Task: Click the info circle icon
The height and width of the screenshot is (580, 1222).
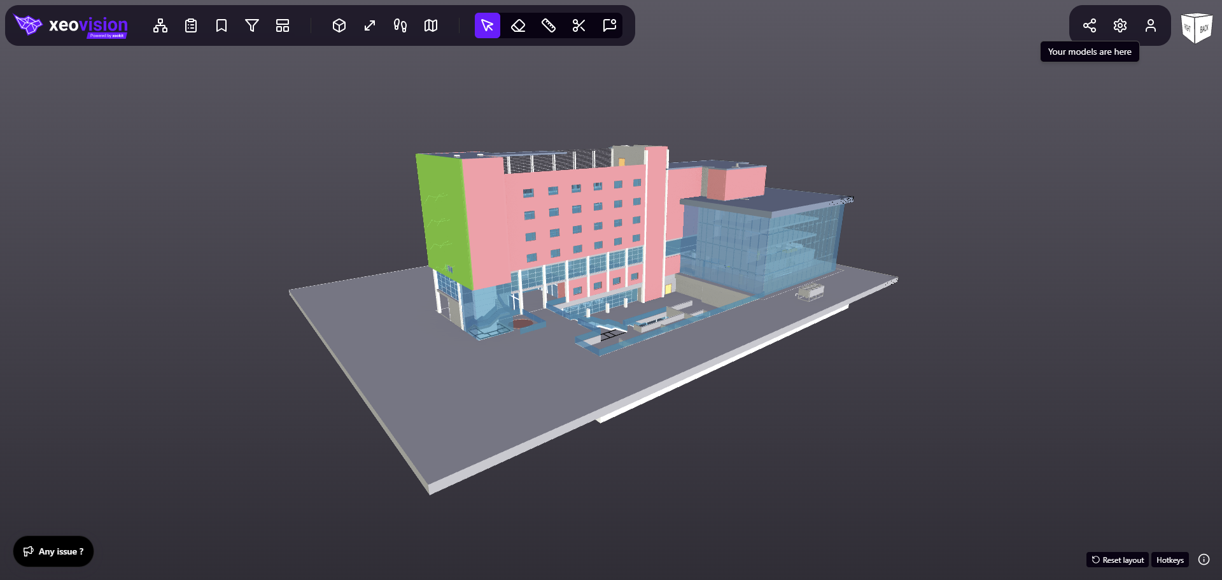Action: (x=1204, y=559)
